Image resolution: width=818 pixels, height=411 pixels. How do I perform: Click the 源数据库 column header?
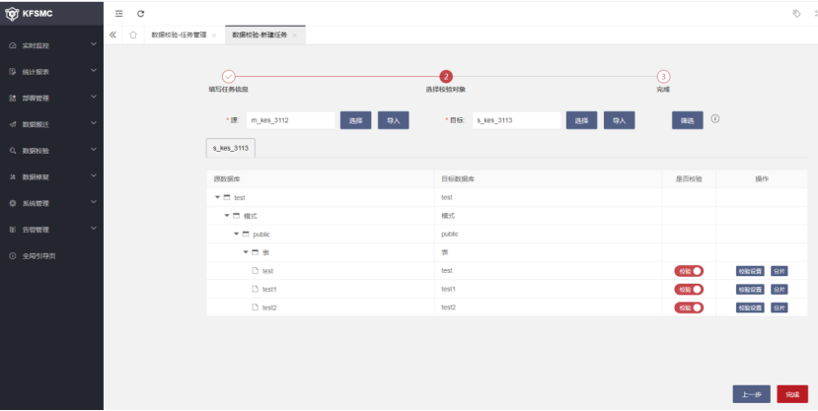coord(321,178)
